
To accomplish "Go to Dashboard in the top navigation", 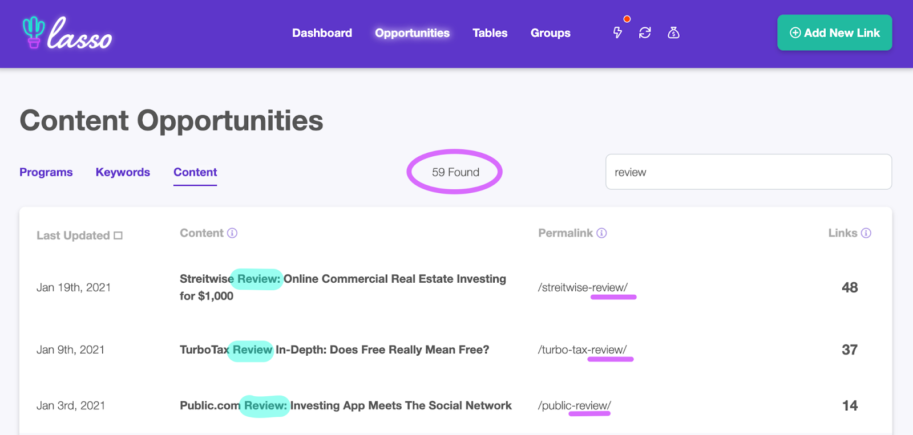I will pos(322,33).
